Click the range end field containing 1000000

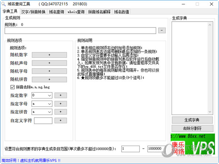(x=156, y=149)
